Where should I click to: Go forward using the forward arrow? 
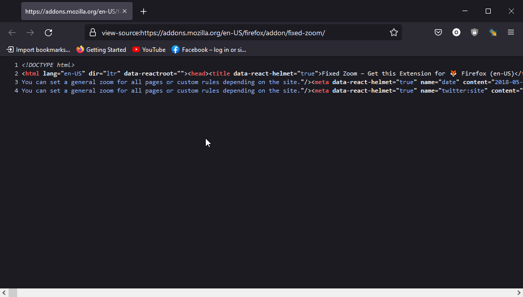click(30, 33)
